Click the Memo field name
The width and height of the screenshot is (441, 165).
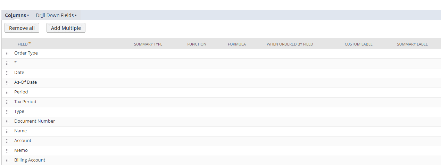point(21,150)
